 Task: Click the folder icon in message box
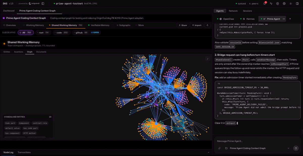226,148
